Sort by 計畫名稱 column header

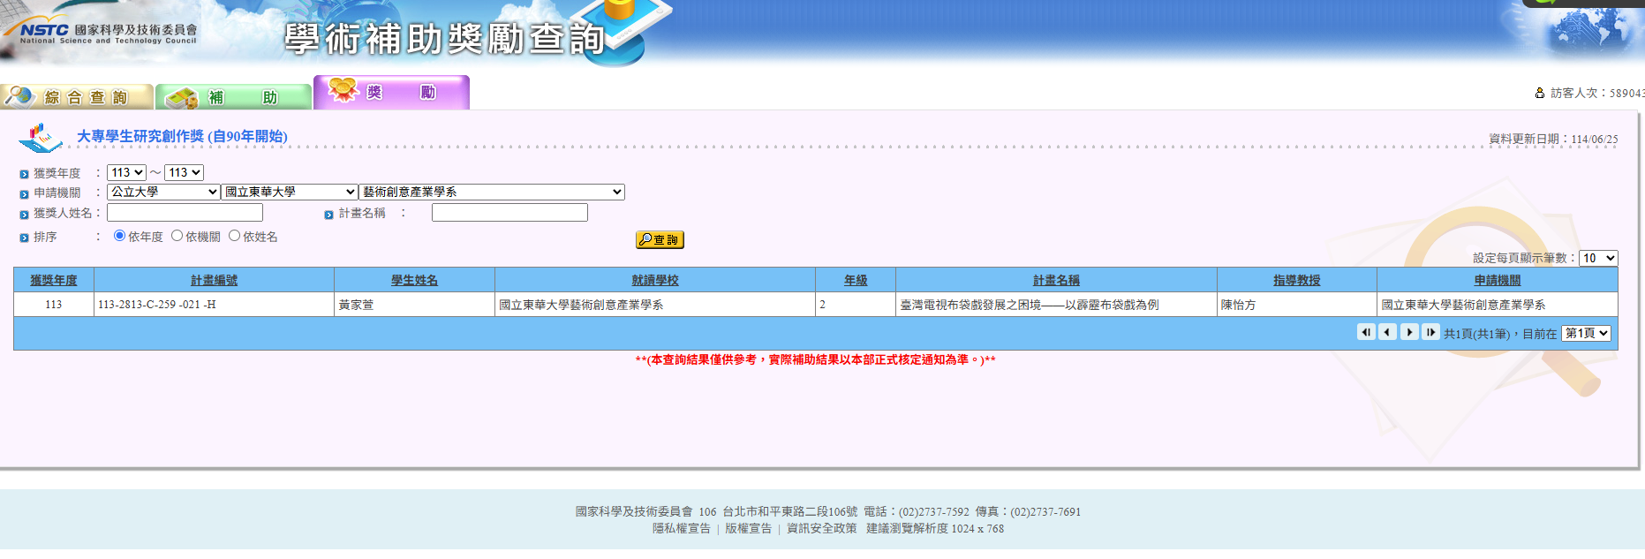pos(1057,280)
